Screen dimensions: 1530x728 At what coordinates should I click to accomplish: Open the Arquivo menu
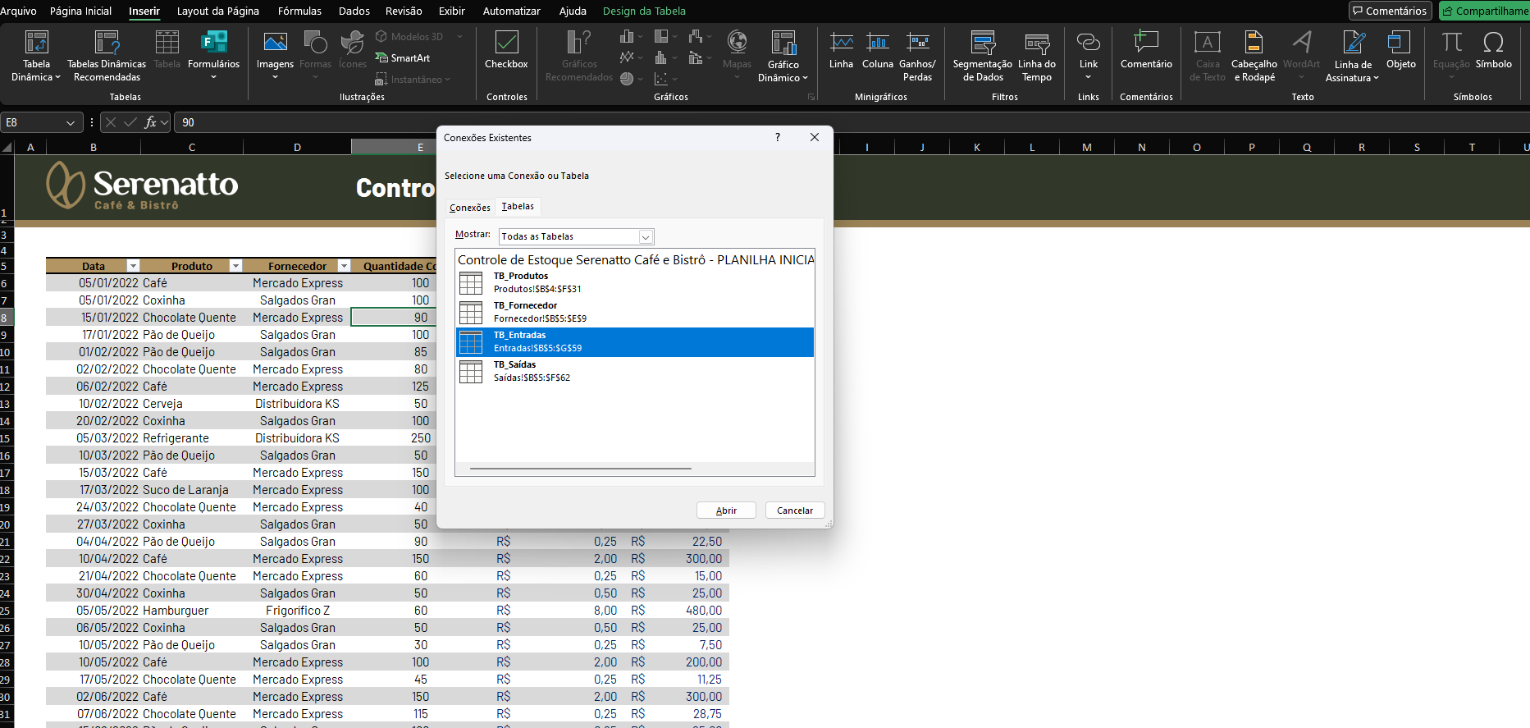18,11
